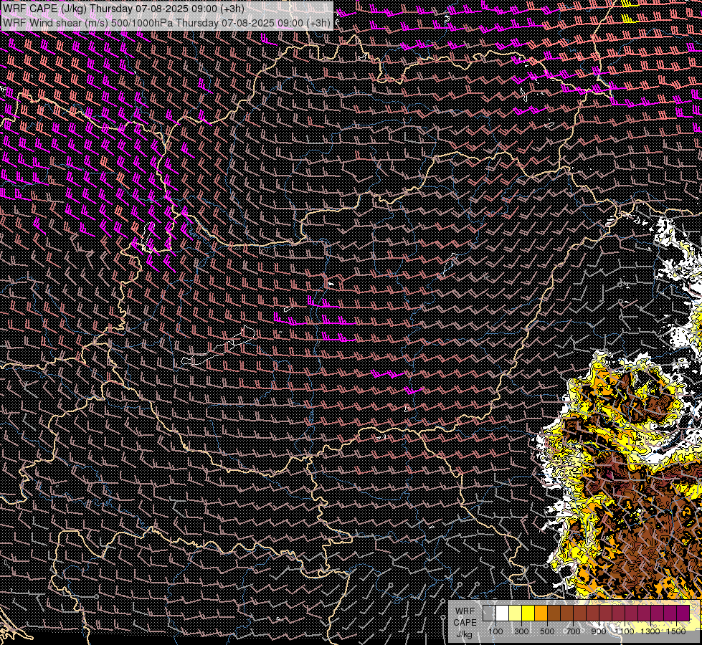Click the J/kg unit label in legend
Image resolution: width=702 pixels, height=645 pixels.
click(464, 634)
